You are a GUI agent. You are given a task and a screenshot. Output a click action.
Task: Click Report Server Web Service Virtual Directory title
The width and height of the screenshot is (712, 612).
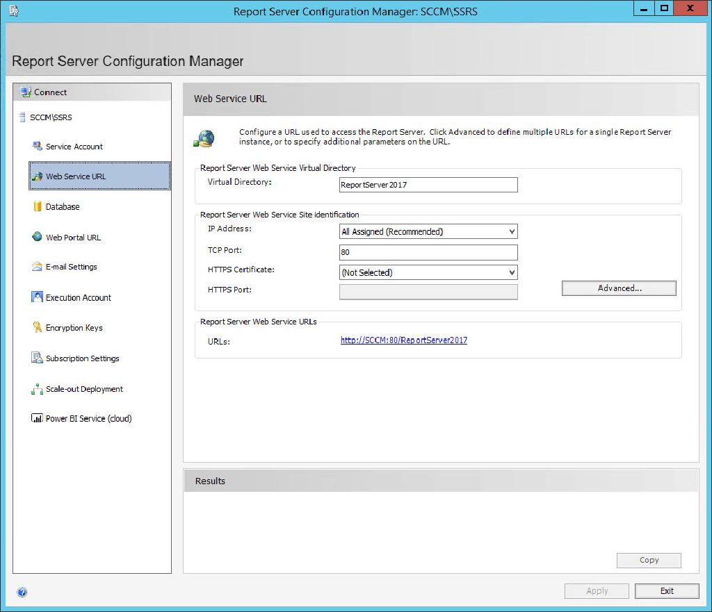(x=277, y=168)
